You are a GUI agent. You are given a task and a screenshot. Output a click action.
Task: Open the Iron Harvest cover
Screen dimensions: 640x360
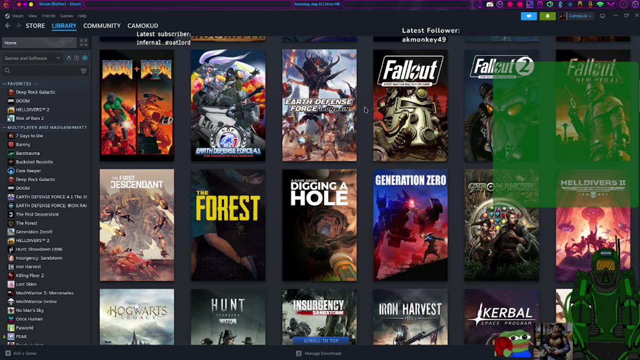pos(410,317)
